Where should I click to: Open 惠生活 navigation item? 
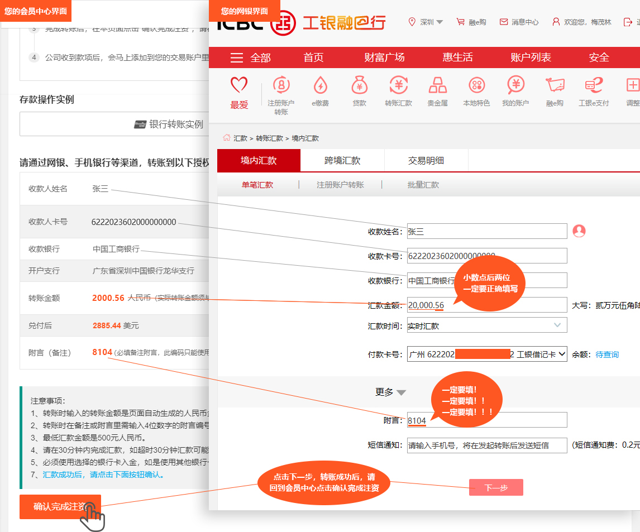[x=457, y=57]
